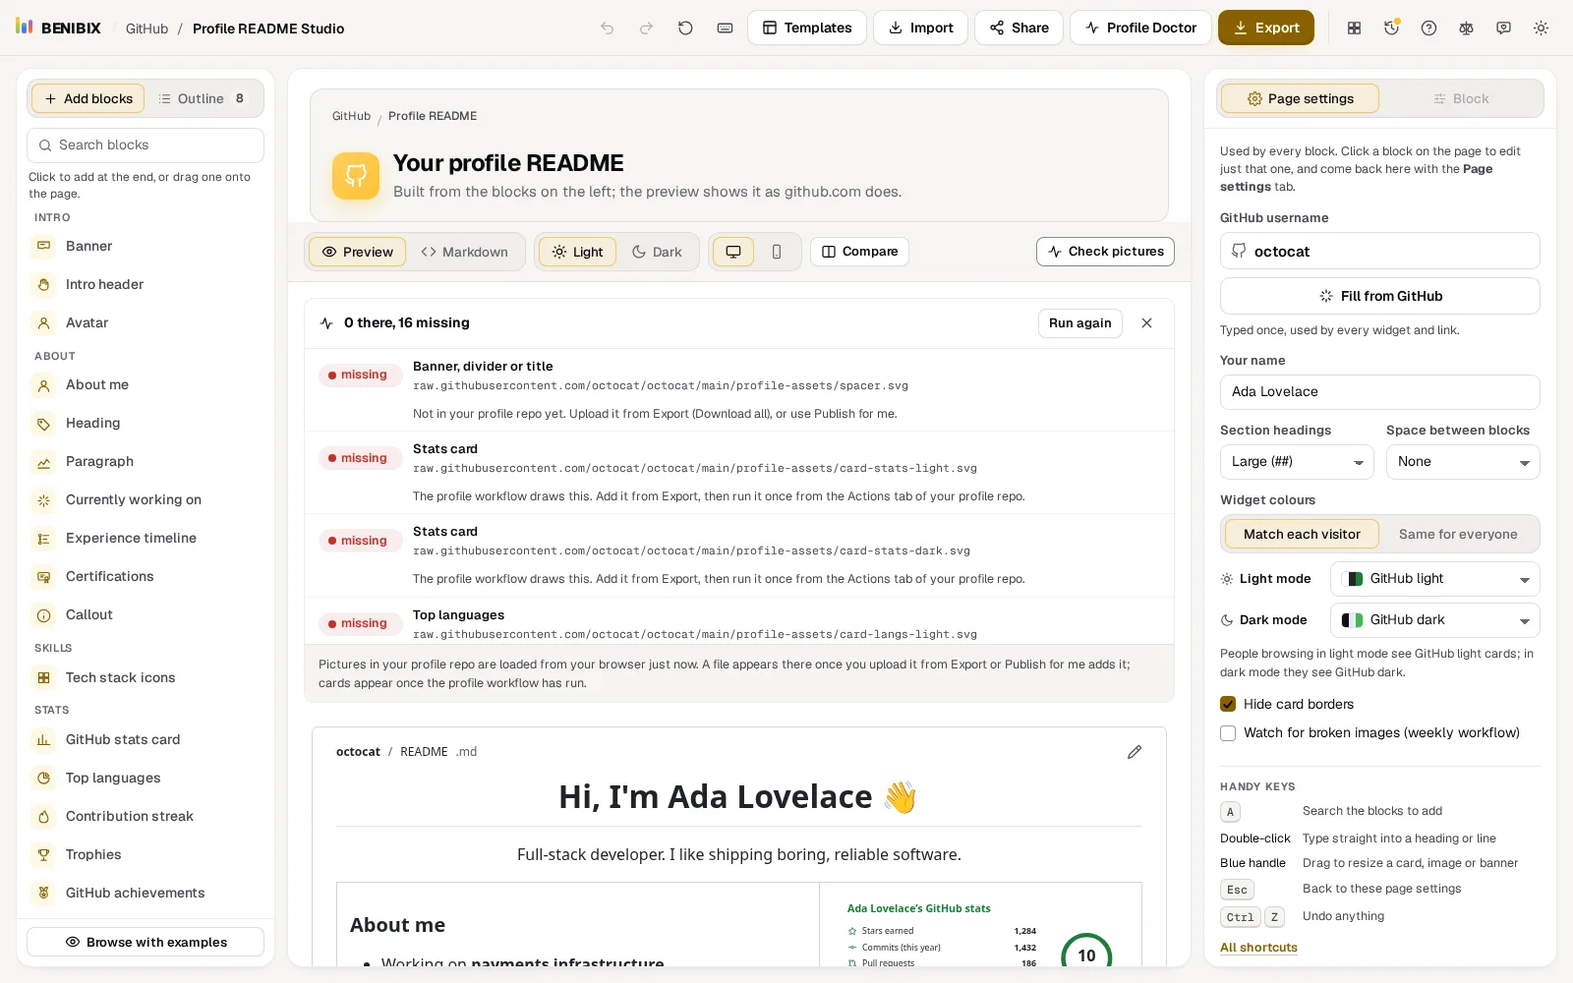Open the Section headings dropdown
1573x983 pixels.
[x=1297, y=462]
